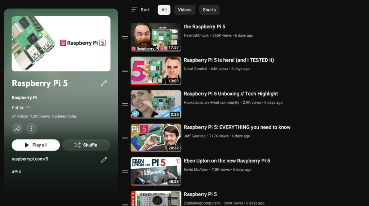Image resolution: width=369 pixels, height=206 pixels.
Task: Switch to the Shorts filter chip
Action: [209, 10]
